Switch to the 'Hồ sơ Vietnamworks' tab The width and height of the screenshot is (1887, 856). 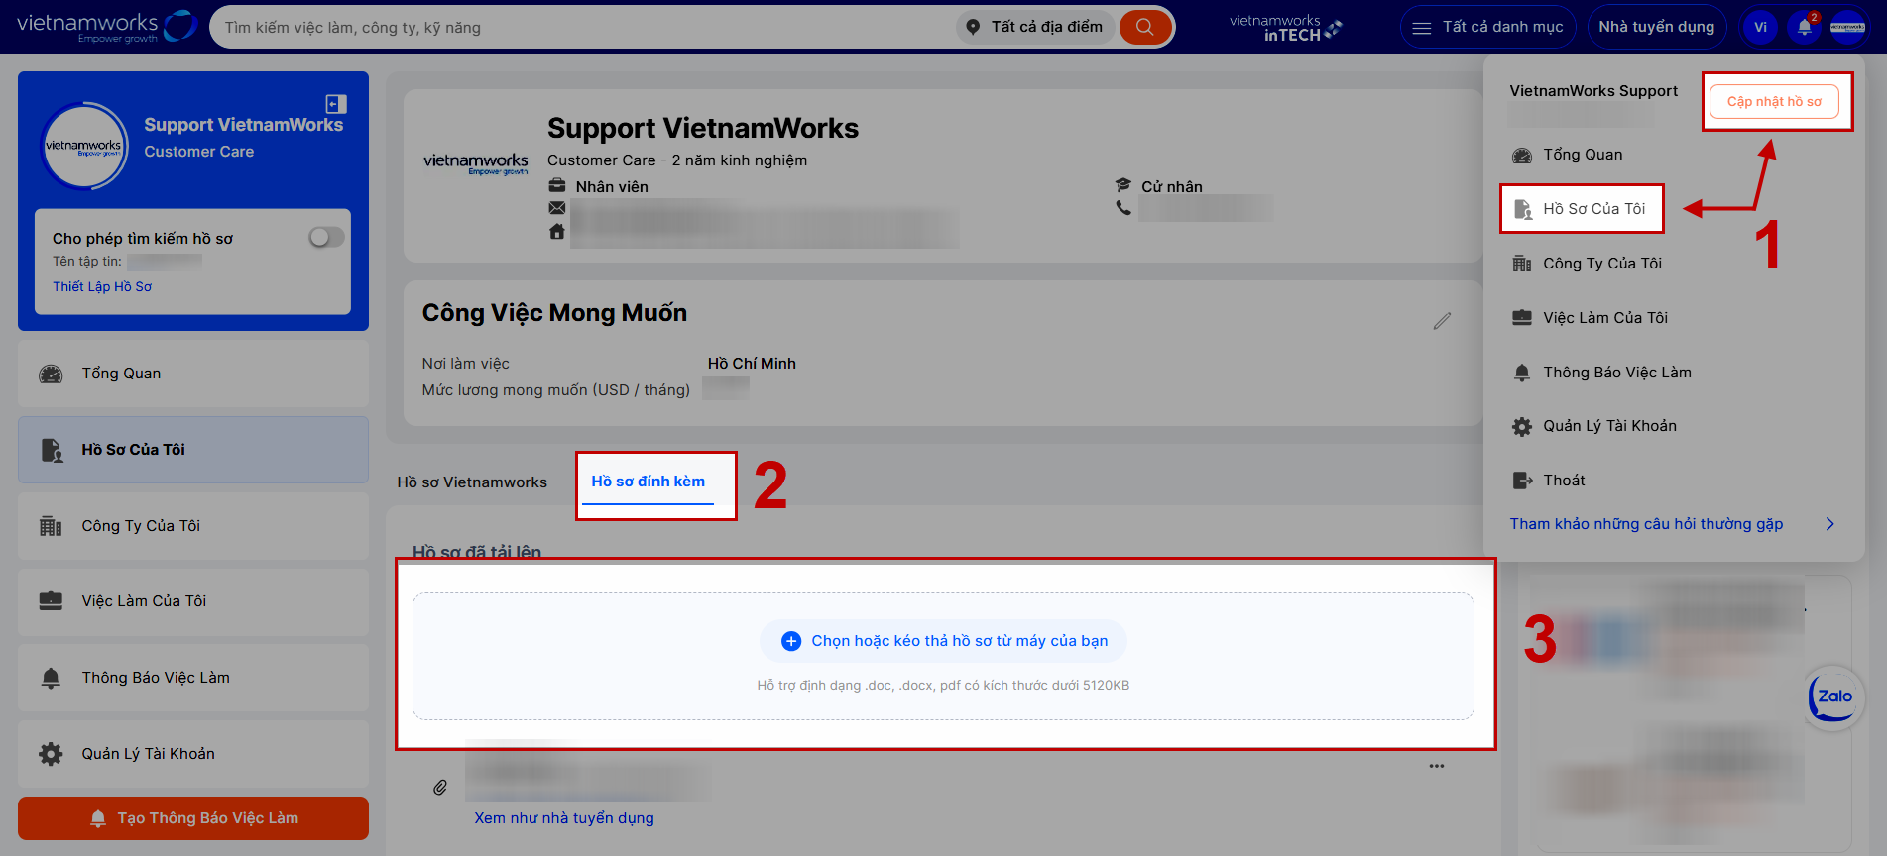472,482
